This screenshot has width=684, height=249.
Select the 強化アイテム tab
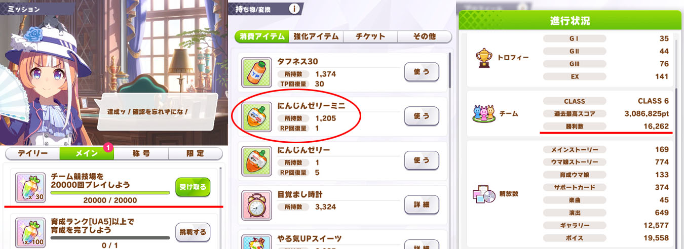tap(316, 36)
